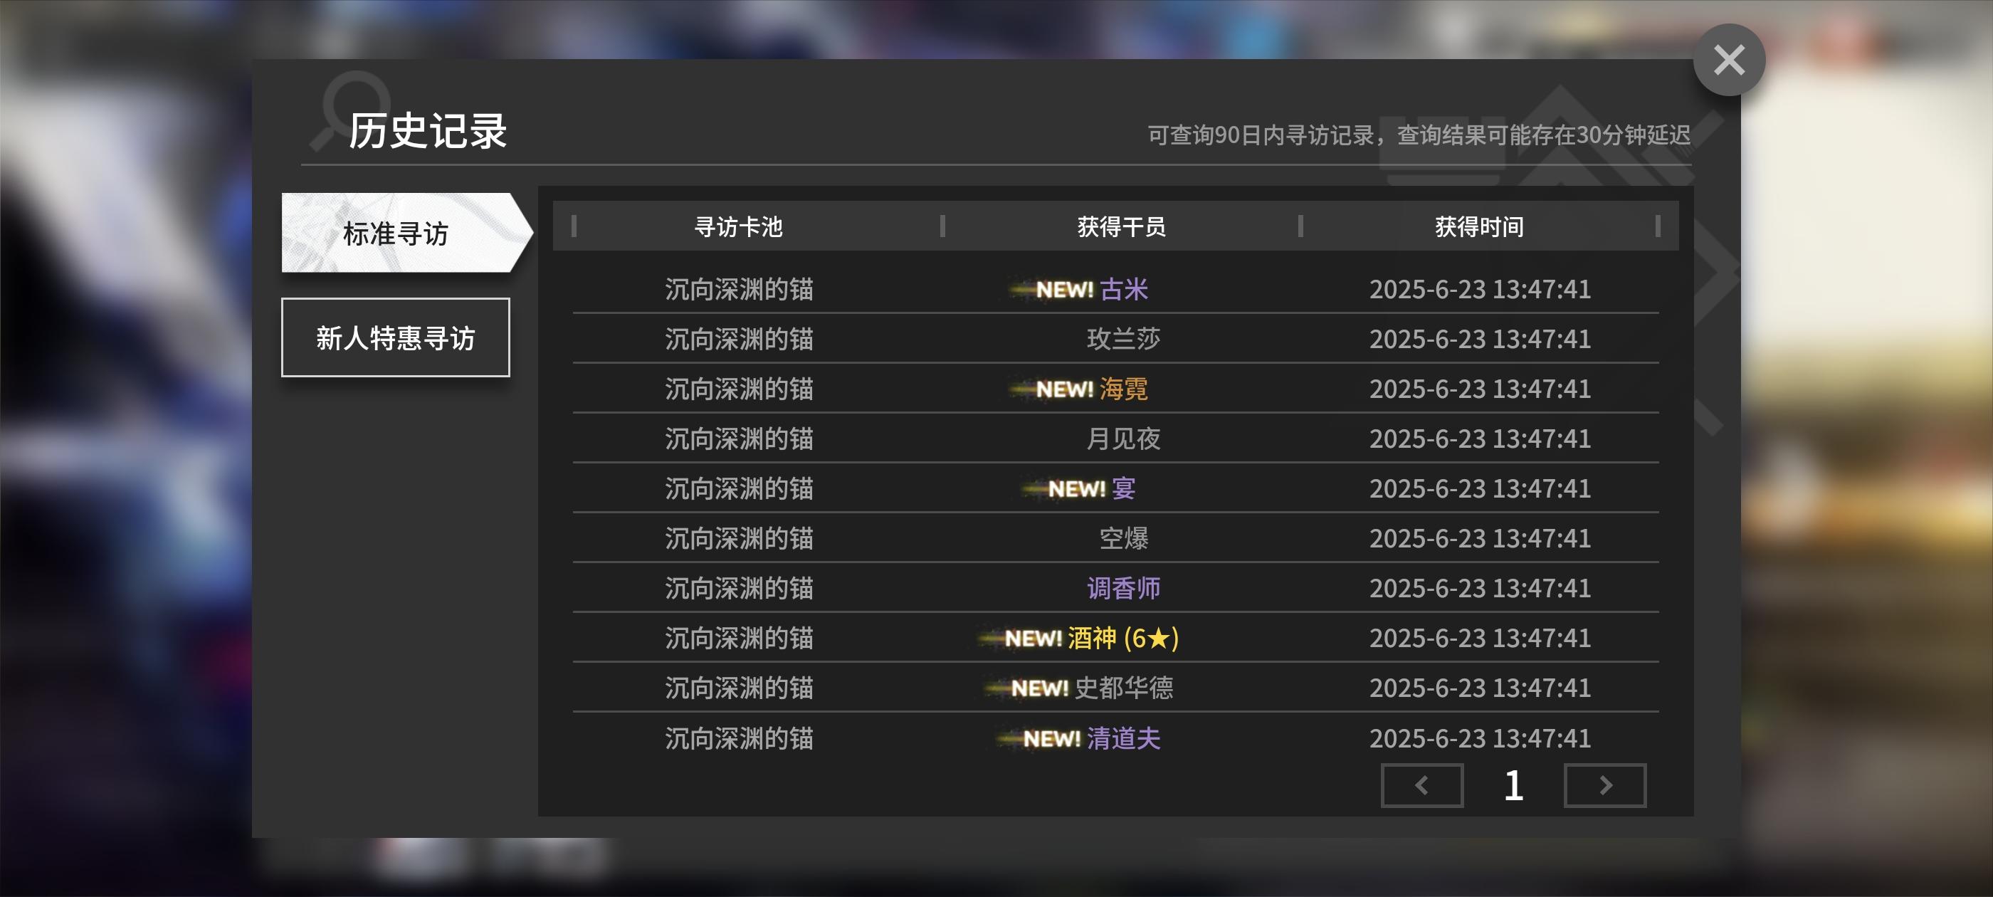Image resolution: width=1993 pixels, height=897 pixels.
Task: Close the 历史记录 dialog with the X
Action: 1728,60
